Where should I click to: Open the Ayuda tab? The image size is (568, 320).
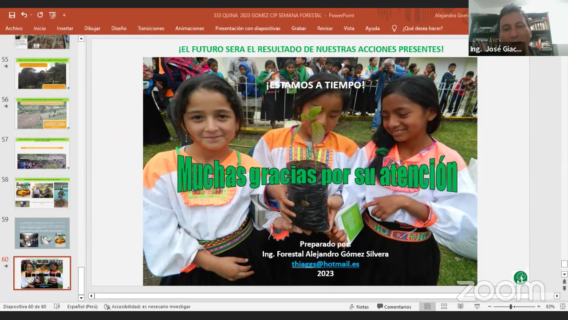point(372,28)
